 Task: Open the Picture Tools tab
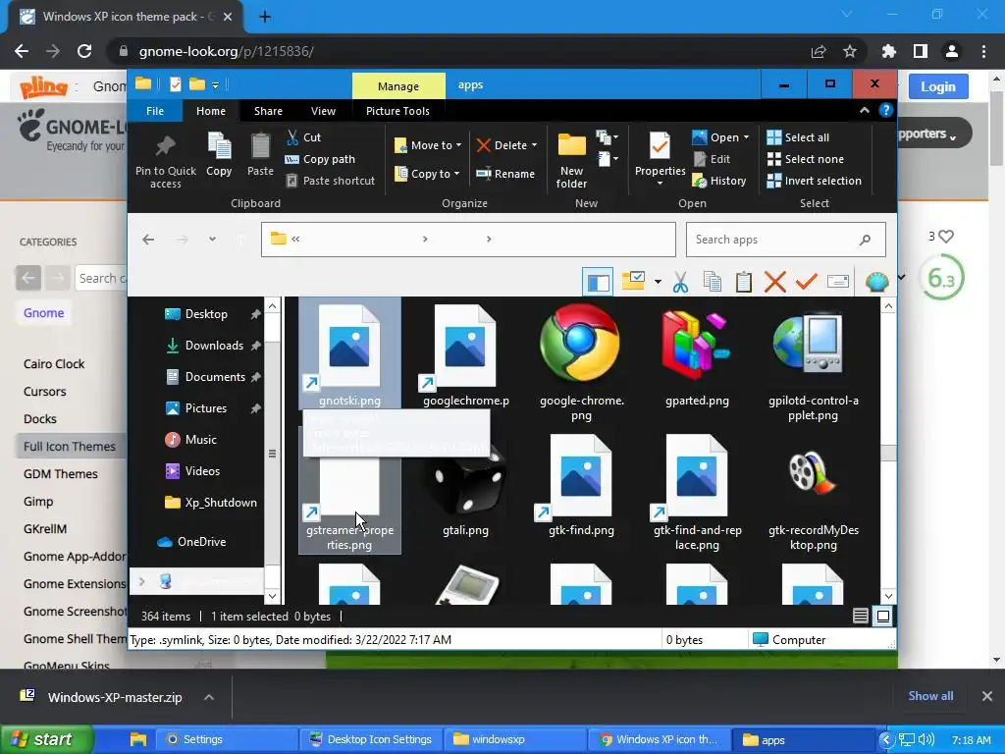click(x=397, y=111)
